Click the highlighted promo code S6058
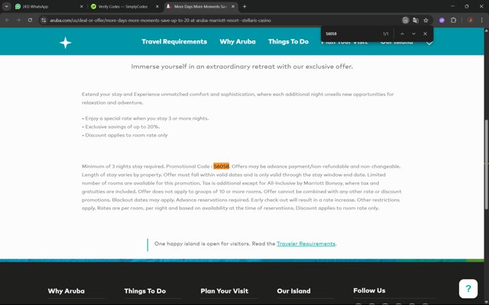The height and width of the screenshot is (305, 489). (222, 166)
